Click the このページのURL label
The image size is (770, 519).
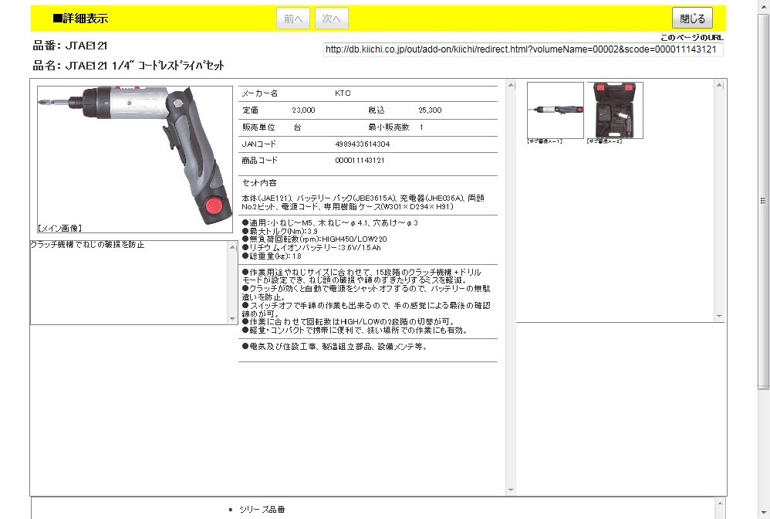(692, 37)
